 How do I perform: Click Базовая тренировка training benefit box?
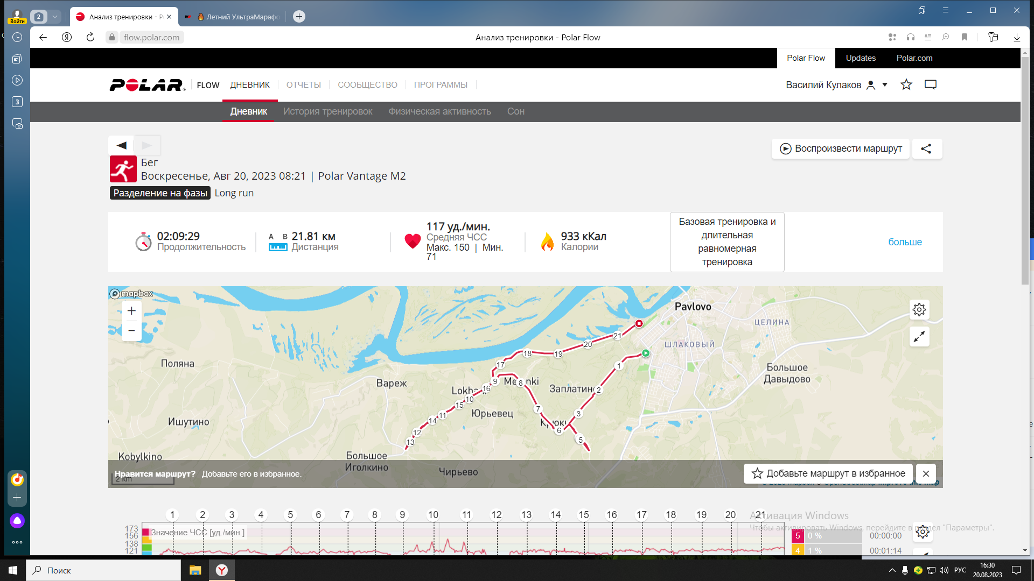(x=727, y=242)
